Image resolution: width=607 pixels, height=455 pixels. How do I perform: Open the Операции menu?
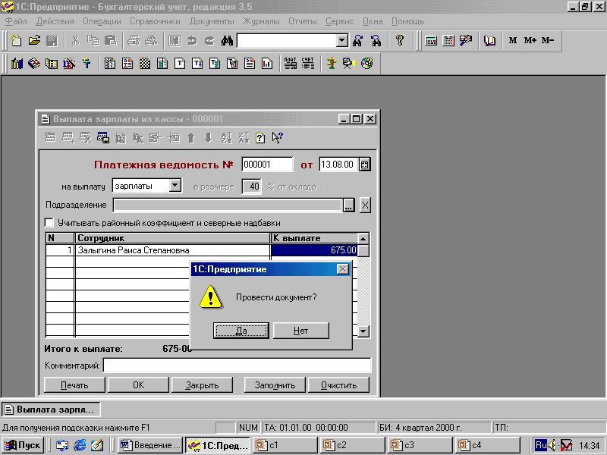pos(102,21)
